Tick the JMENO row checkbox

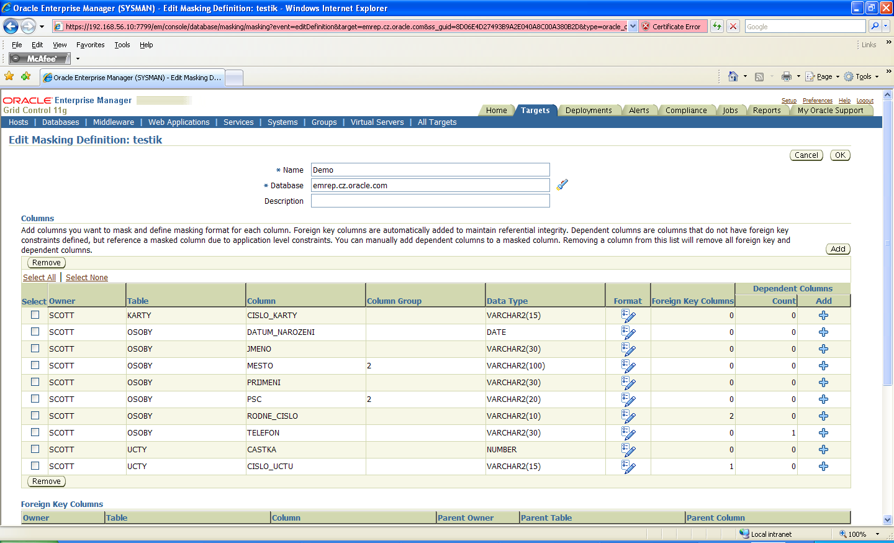(35, 349)
